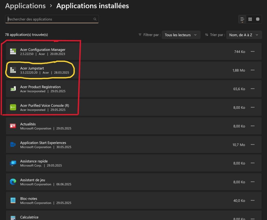Click the Acer Product Registration icon
267x220 pixels.
coord(13,89)
